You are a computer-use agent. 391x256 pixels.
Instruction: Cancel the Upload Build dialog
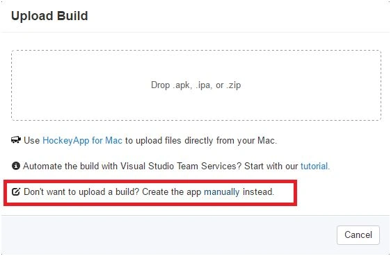tap(358, 235)
